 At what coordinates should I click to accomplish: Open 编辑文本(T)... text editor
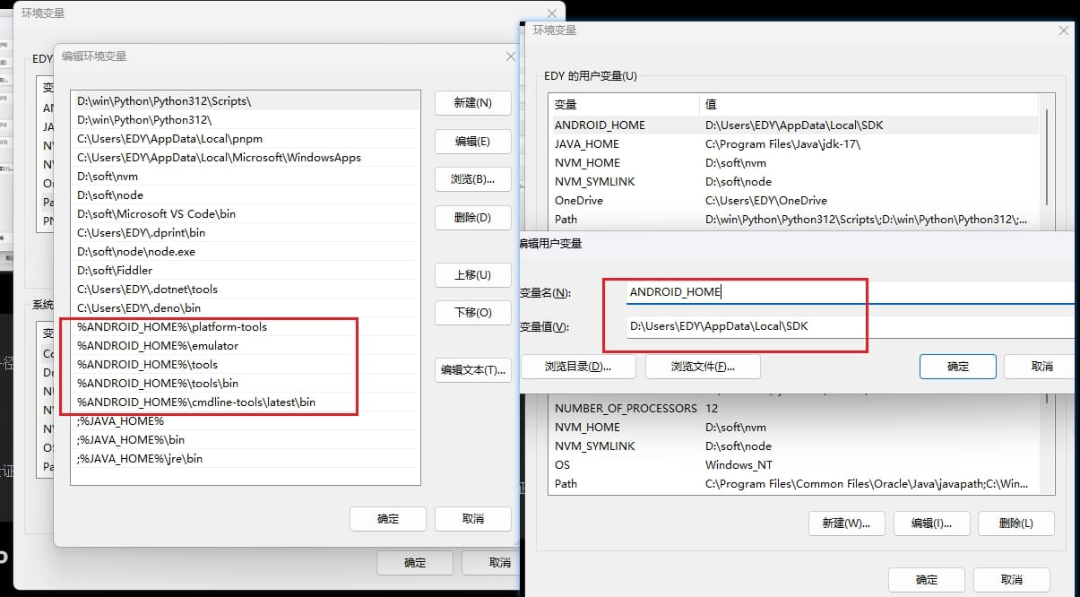(x=472, y=370)
